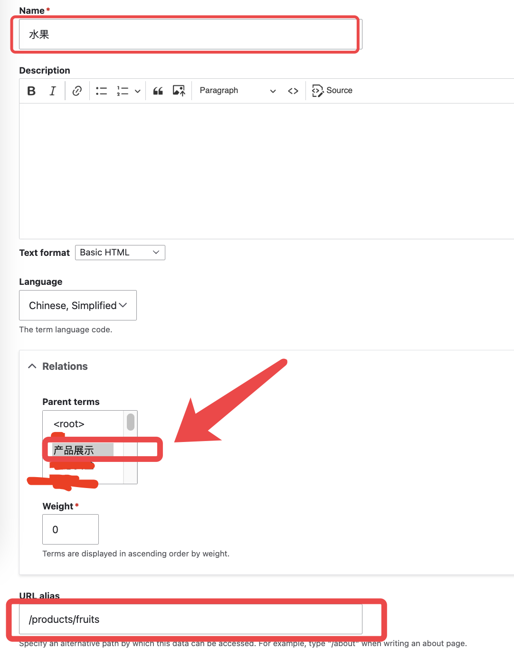Apply italic formatting in the description editor
The height and width of the screenshot is (658, 514).
[x=53, y=91]
